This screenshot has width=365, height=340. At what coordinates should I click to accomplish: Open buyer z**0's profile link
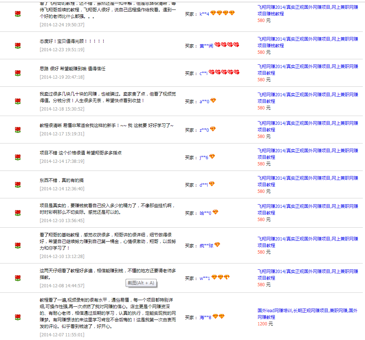click(204, 130)
